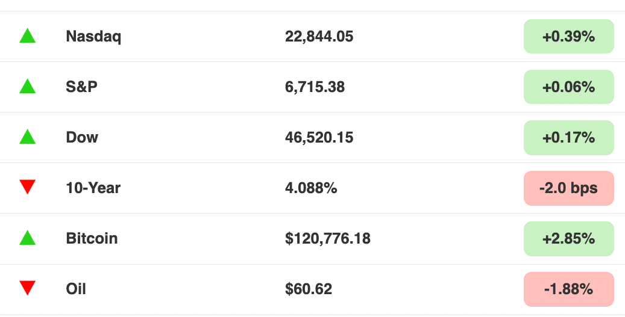
Task: Click the Nasdaq value 22,844.05
Action: pyautogui.click(x=319, y=37)
